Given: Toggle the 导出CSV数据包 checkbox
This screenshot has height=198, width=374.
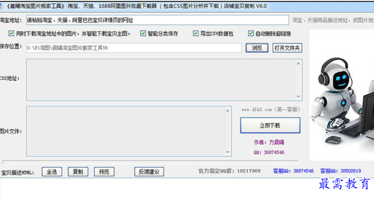Looking at the screenshot, I should (x=195, y=33).
